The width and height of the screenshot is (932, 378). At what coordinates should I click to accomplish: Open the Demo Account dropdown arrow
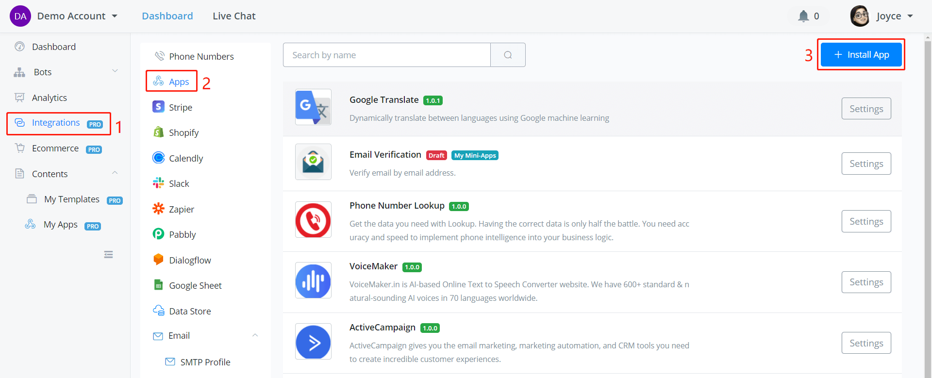115,16
